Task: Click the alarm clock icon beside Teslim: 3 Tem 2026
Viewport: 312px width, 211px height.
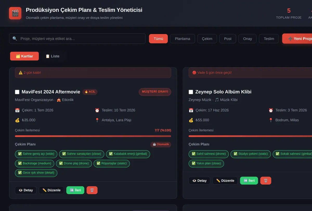Action: pyautogui.click(x=271, y=110)
